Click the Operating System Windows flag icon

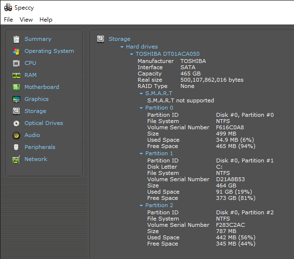pos(16,51)
